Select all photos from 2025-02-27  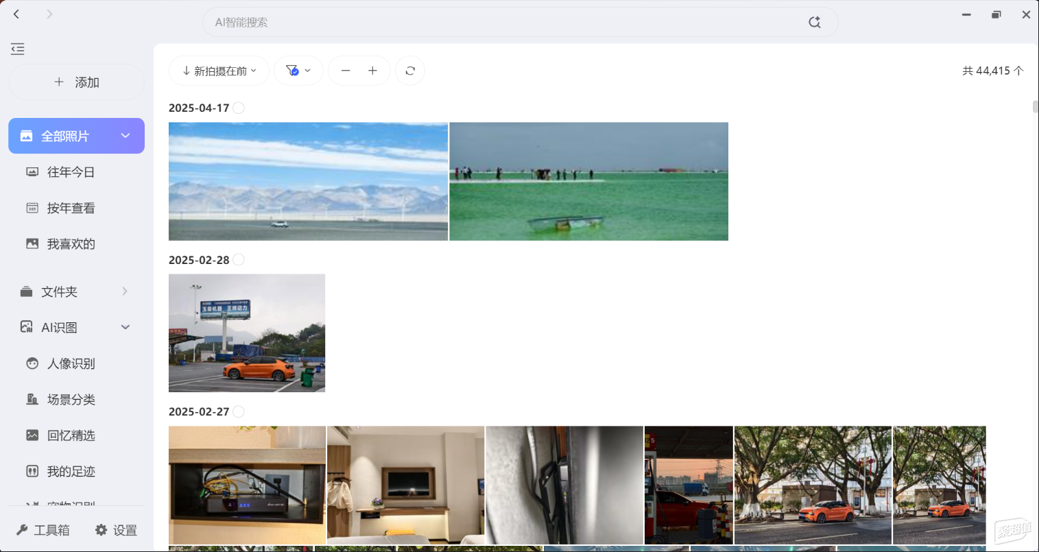click(x=239, y=411)
